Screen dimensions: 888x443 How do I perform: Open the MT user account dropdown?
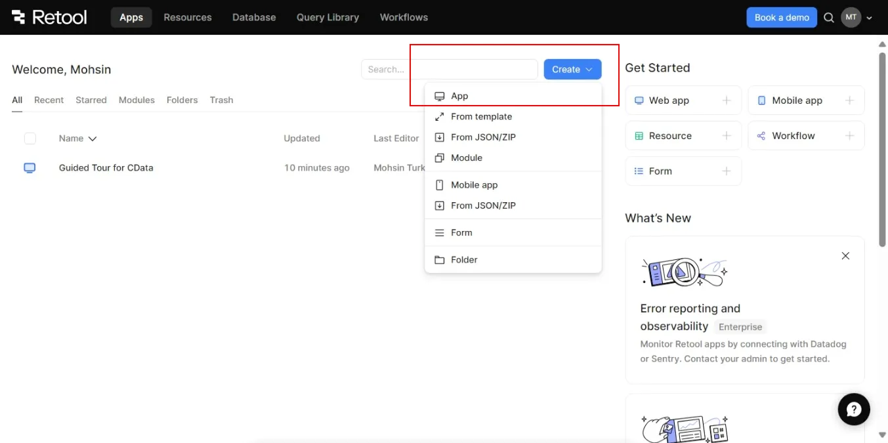tap(857, 18)
